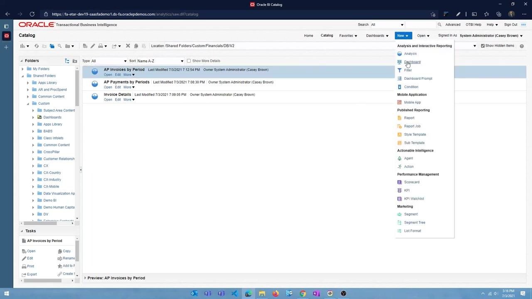
Task: Open the Advanced search link
Action: pyautogui.click(x=453, y=25)
